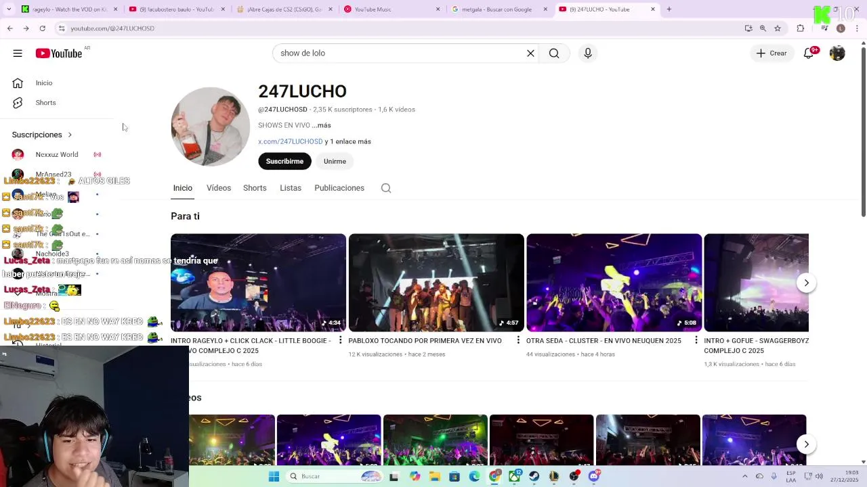Open the Xbox app from the taskbar
The image size is (867, 487).
click(514, 476)
